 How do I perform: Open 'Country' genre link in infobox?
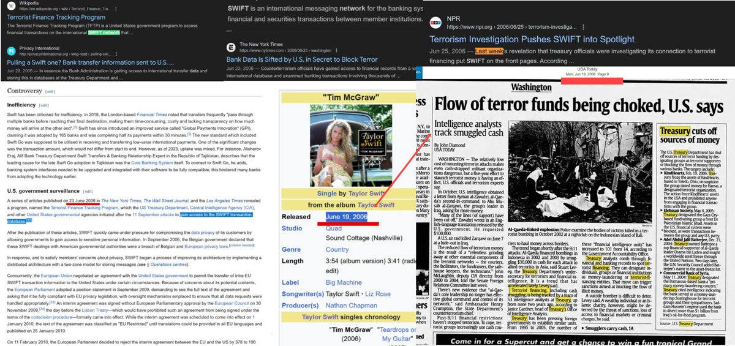click(x=337, y=250)
